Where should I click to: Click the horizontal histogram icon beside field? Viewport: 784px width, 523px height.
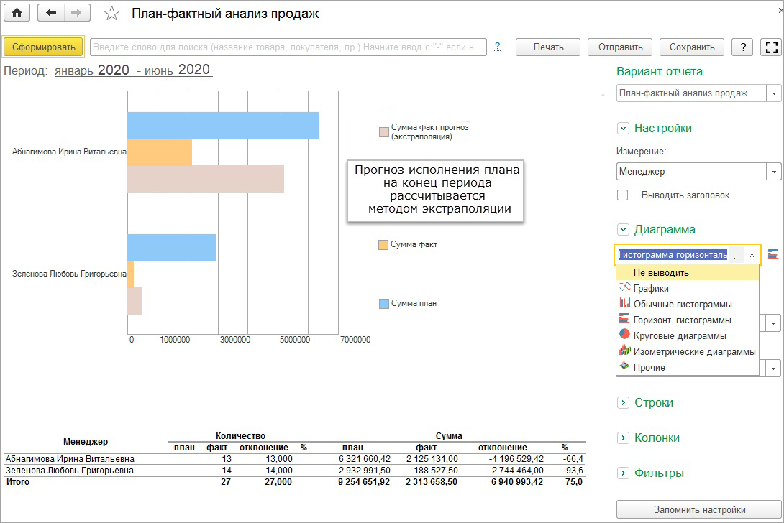773,254
